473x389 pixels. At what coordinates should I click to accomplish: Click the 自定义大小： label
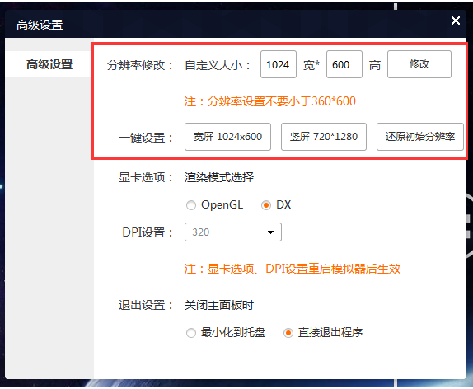pyautogui.click(x=218, y=65)
